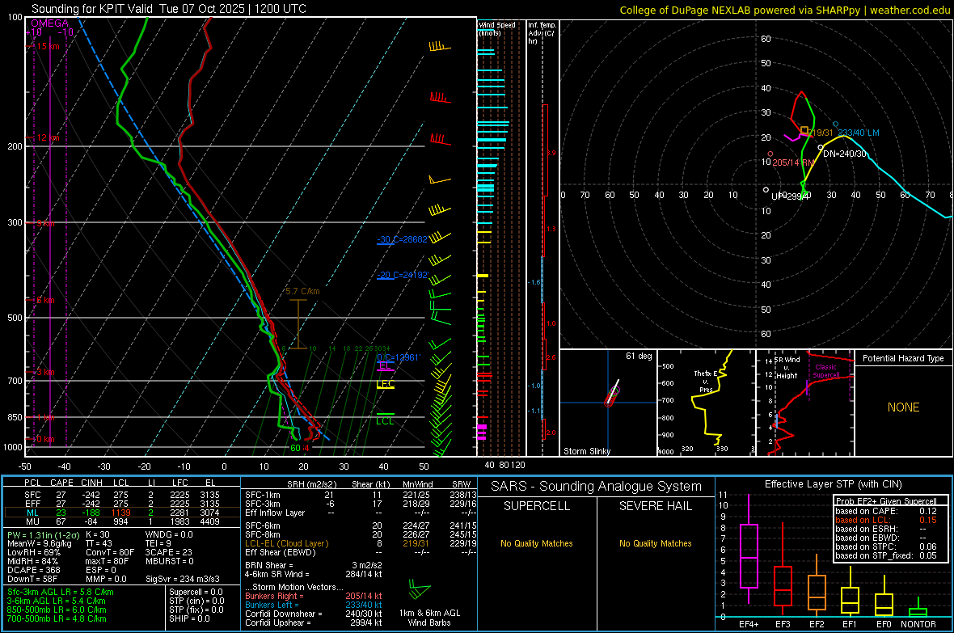Screen dimensions: 954x633
Task: Click the 'Sfc-3km AGL LR = 5.8 C/km' line
Action: tap(61, 592)
